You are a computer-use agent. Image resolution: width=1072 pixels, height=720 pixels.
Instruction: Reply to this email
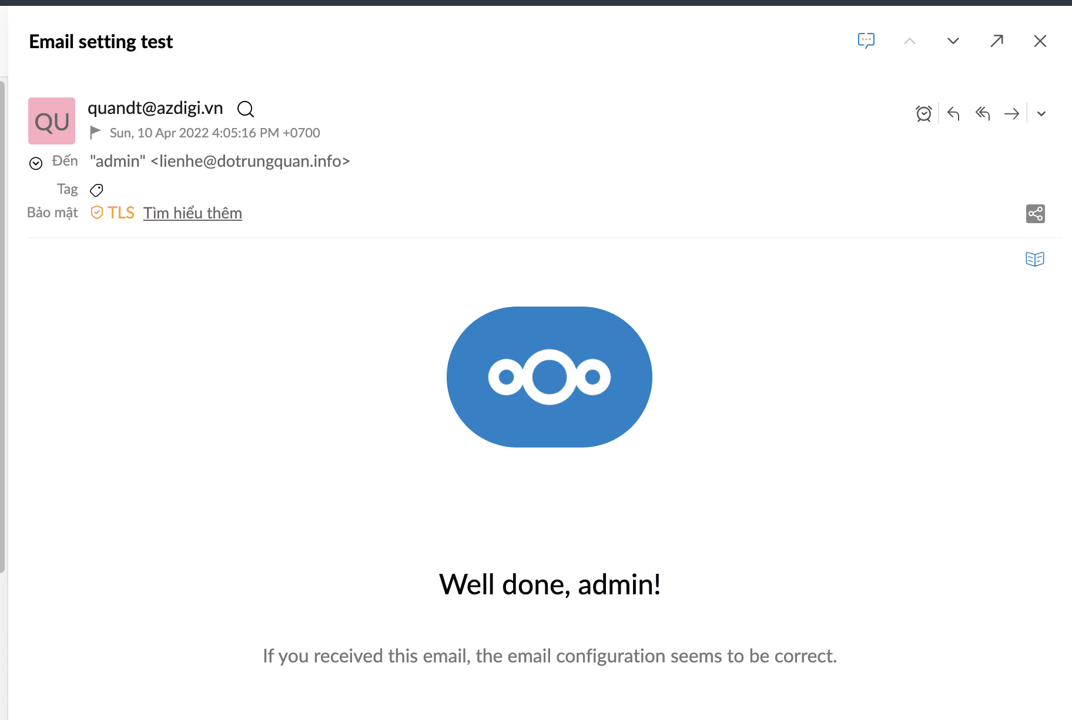[x=953, y=113]
